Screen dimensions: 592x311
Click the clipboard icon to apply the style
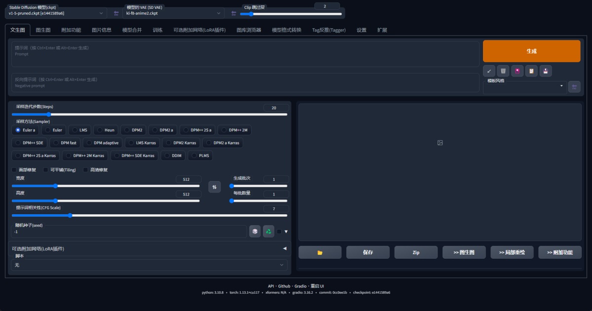point(531,71)
